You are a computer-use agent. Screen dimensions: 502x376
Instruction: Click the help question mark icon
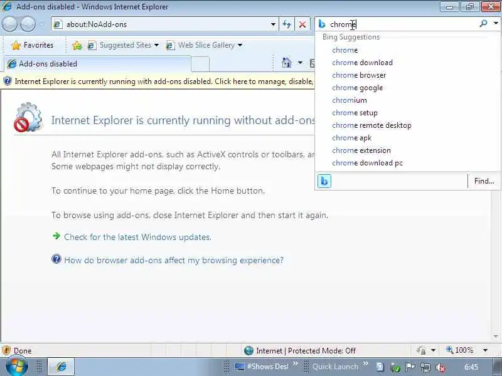pyautogui.click(x=56, y=259)
